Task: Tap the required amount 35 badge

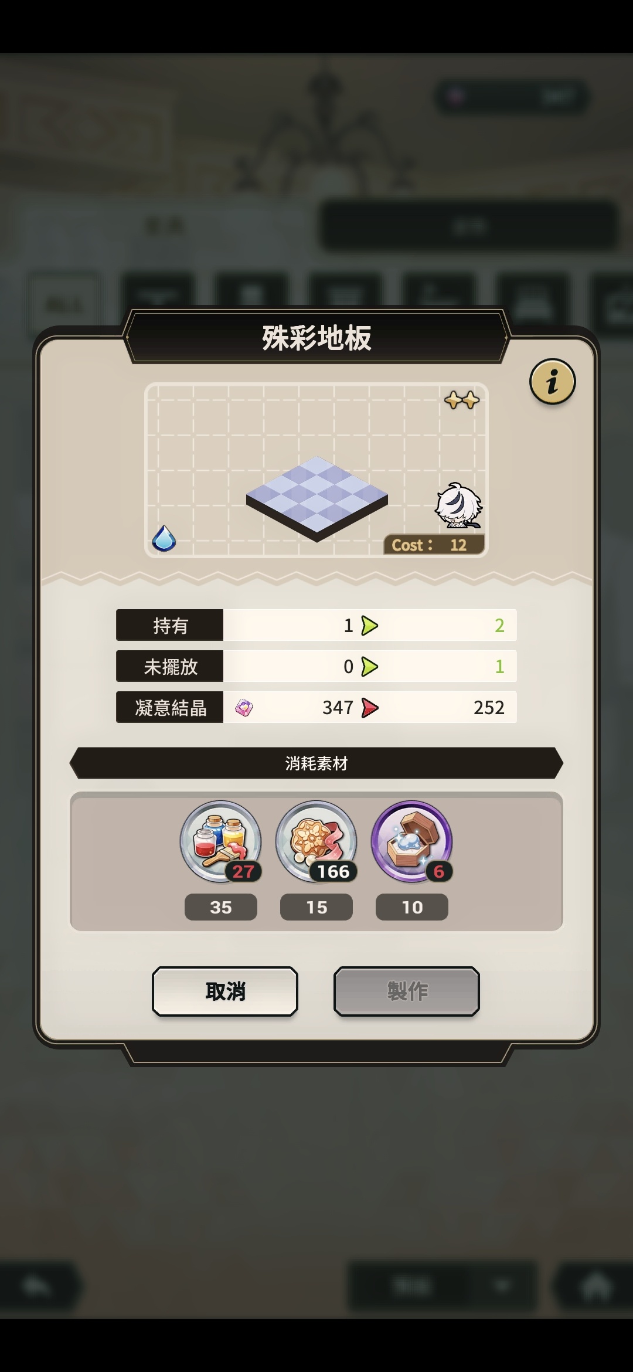Action: tap(221, 907)
